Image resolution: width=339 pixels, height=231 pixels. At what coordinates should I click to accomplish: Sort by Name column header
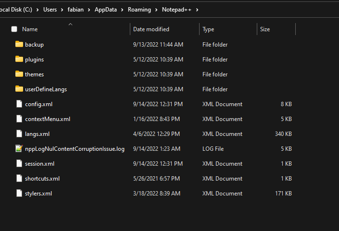[x=30, y=29]
